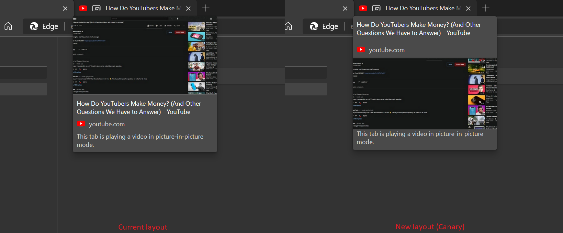The height and width of the screenshot is (233, 563).
Task: Click YouTube favicon beside youtube.com in New layout card
Action: click(361, 49)
